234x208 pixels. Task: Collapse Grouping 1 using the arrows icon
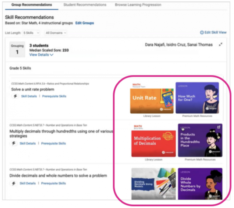click(x=220, y=45)
